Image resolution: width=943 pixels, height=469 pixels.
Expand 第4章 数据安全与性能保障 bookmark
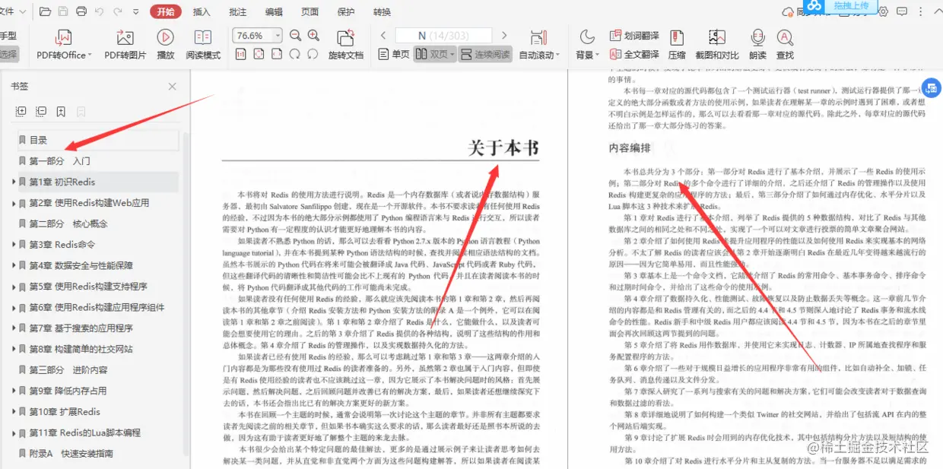click(14, 266)
